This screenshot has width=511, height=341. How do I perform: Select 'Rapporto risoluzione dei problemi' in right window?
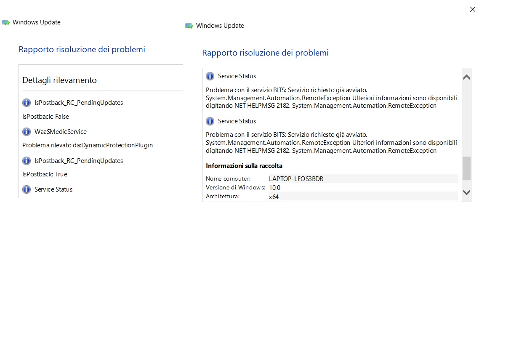[x=265, y=53]
